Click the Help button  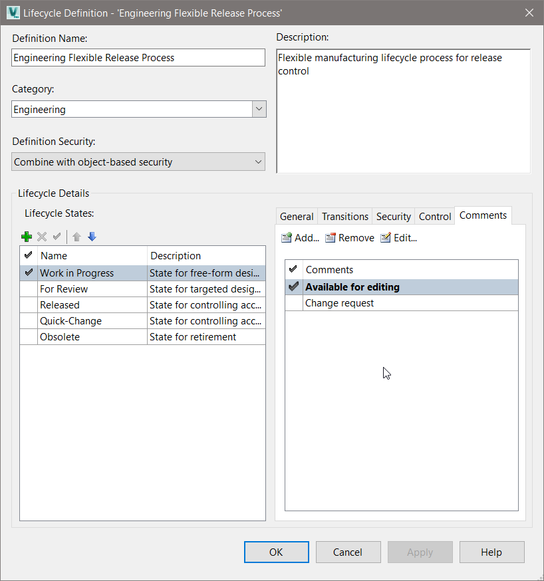click(491, 552)
